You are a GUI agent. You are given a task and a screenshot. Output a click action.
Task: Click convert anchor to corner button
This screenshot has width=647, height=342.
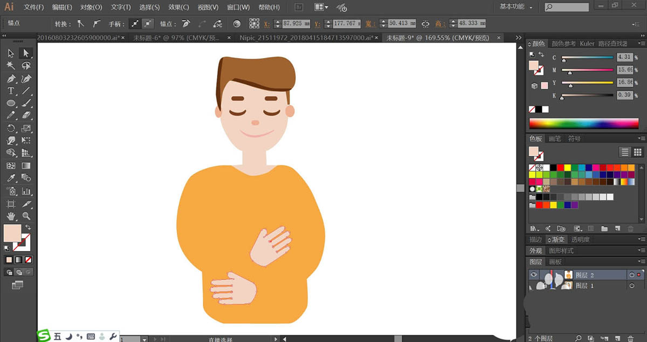tap(81, 24)
